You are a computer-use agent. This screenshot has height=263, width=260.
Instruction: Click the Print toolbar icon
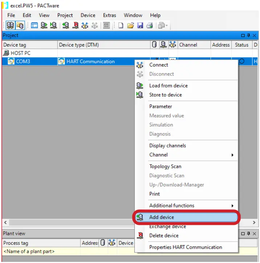pos(150,25)
